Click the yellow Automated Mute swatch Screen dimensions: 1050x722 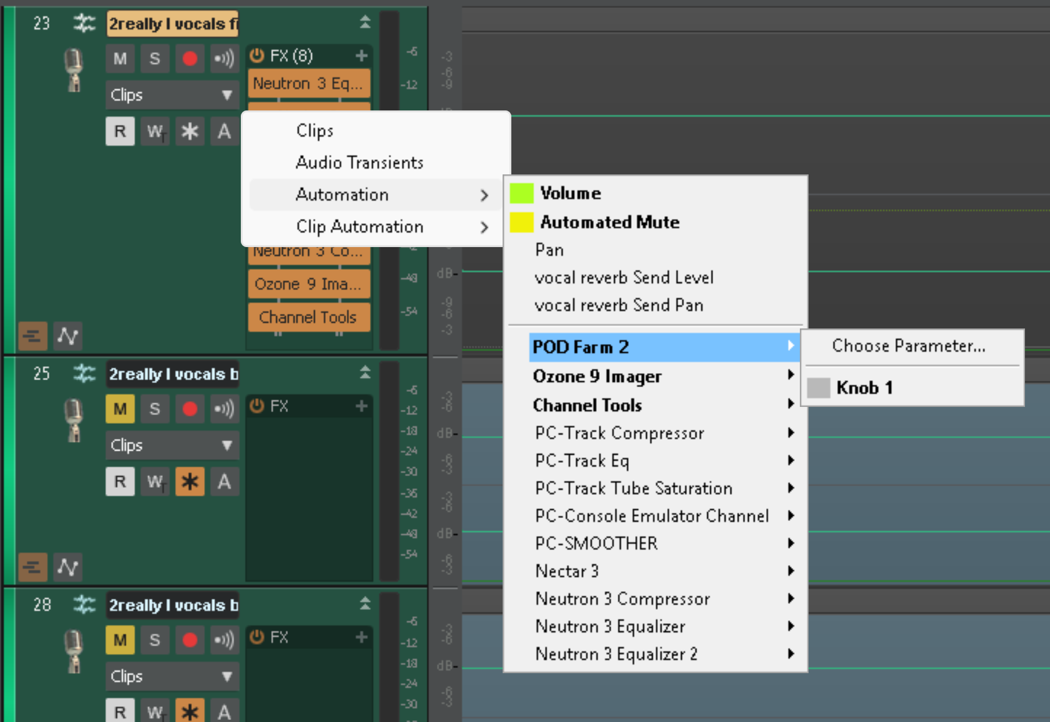(522, 223)
